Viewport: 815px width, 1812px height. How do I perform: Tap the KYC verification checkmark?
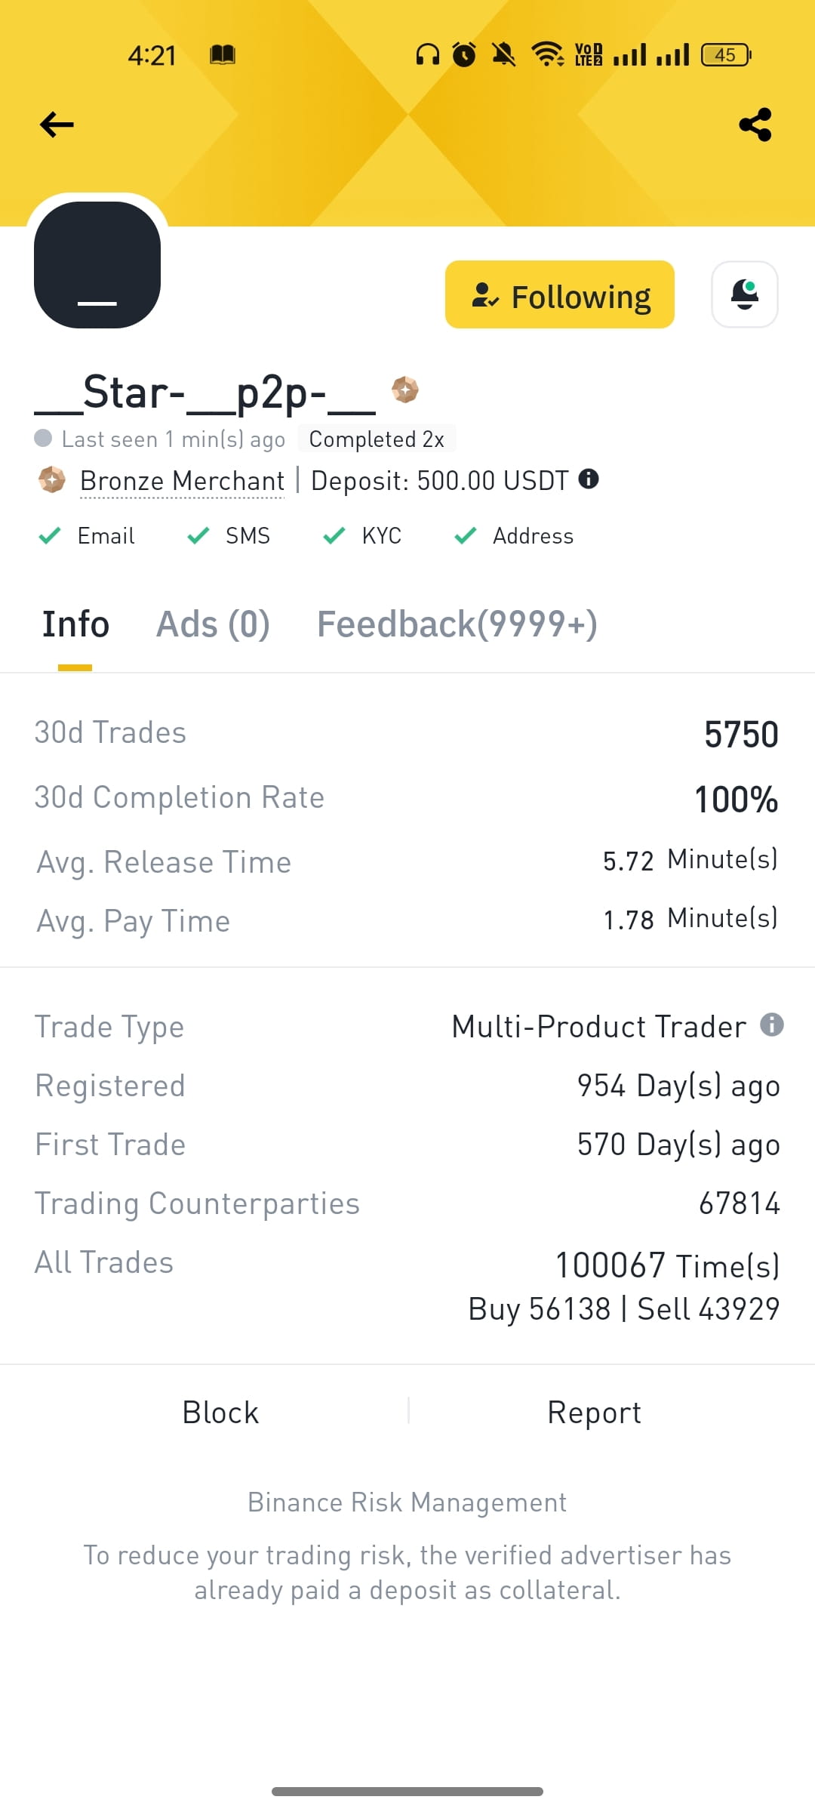click(x=334, y=536)
